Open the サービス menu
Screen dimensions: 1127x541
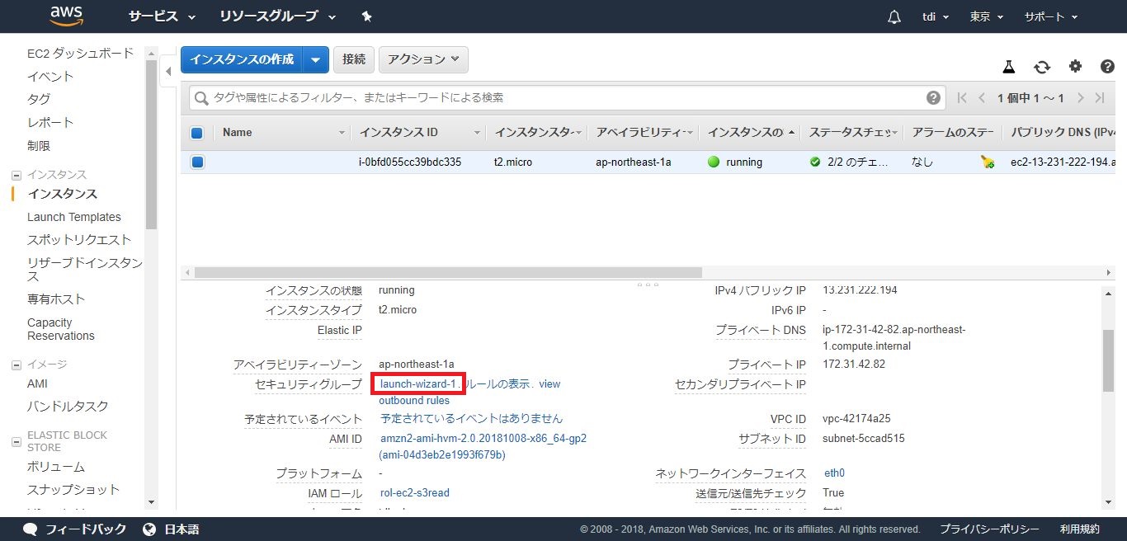[162, 16]
